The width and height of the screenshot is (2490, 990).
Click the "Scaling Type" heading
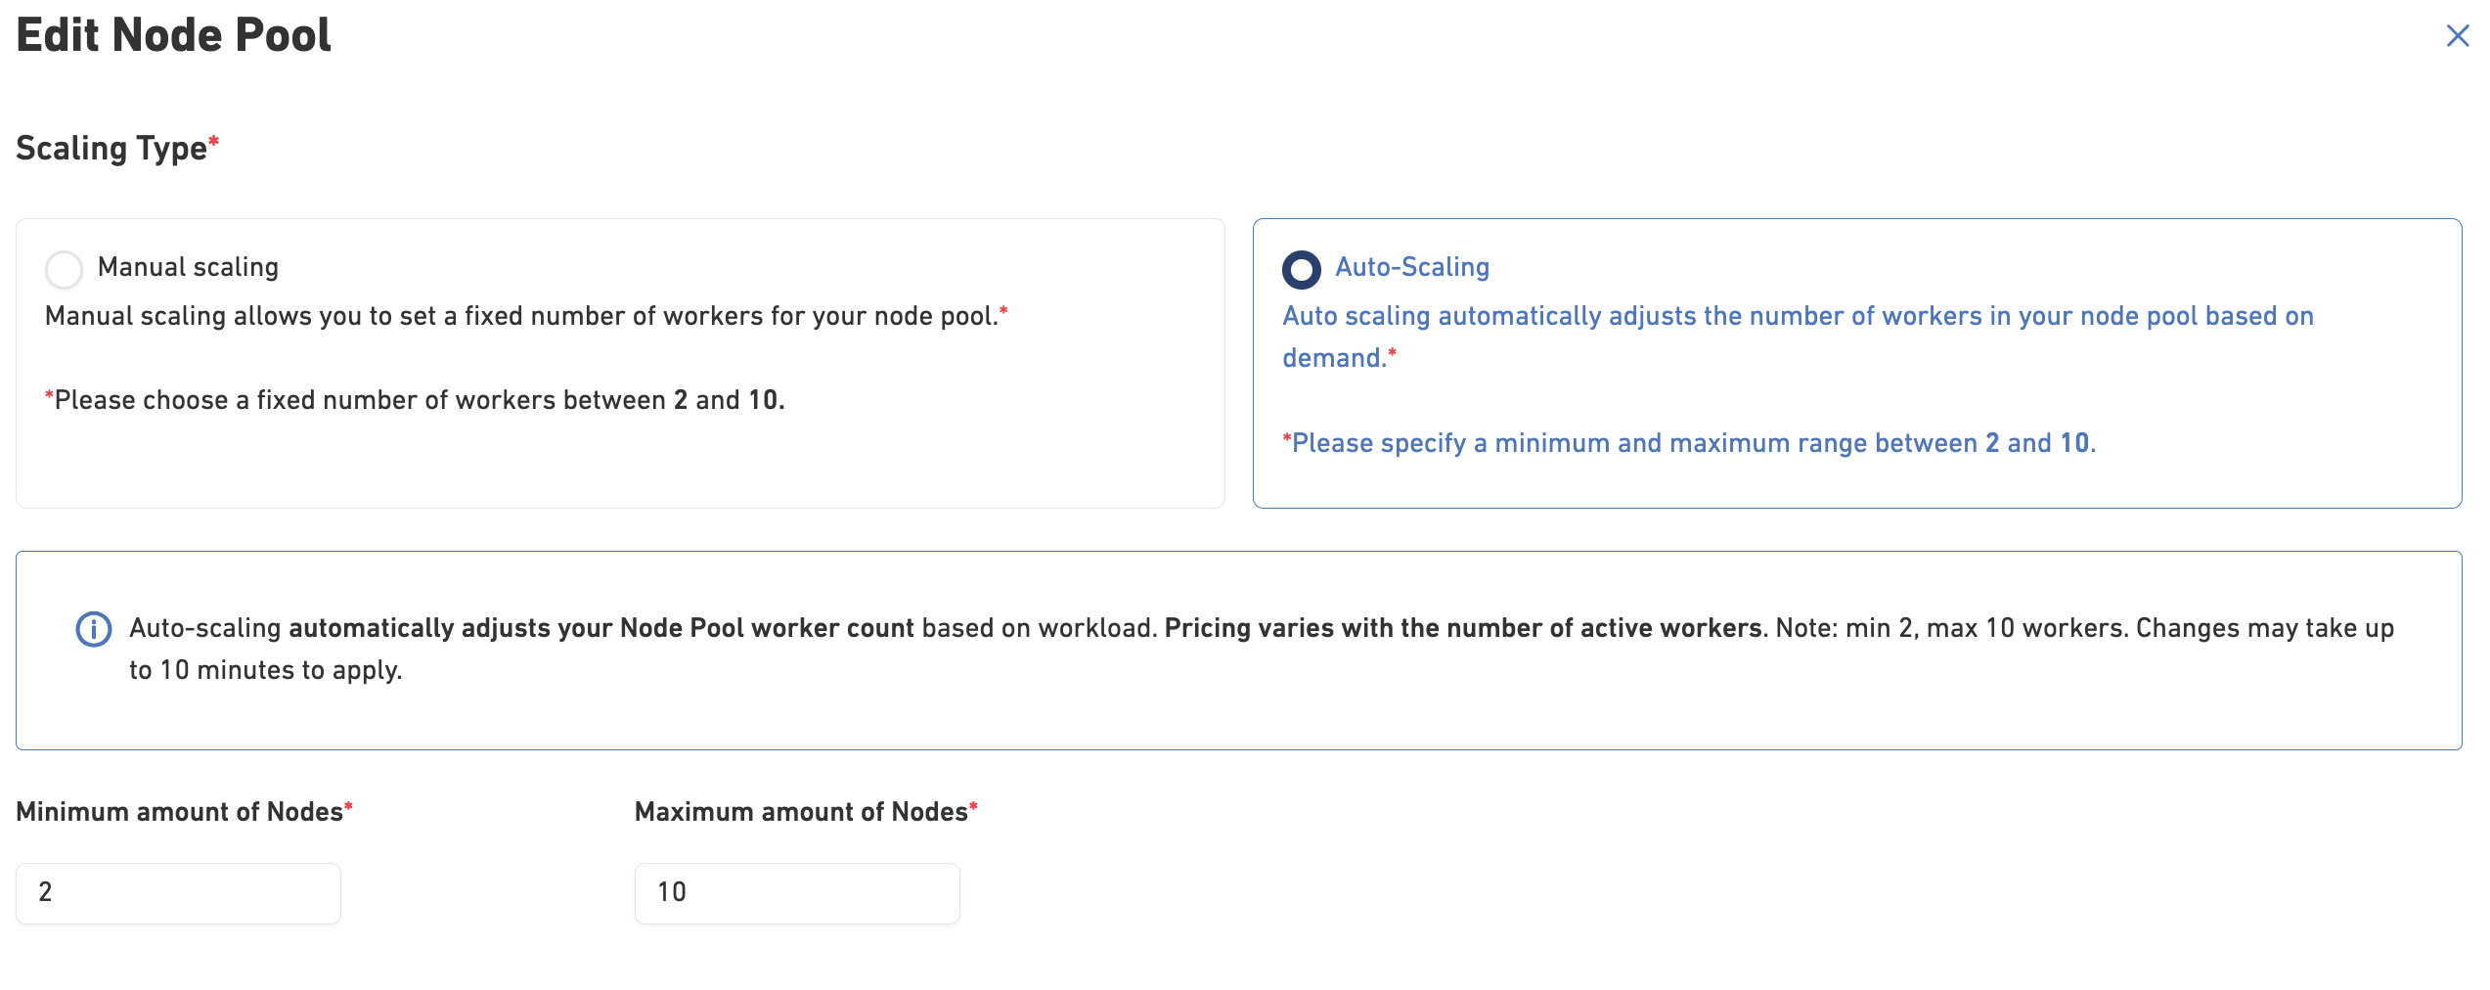tap(111, 148)
